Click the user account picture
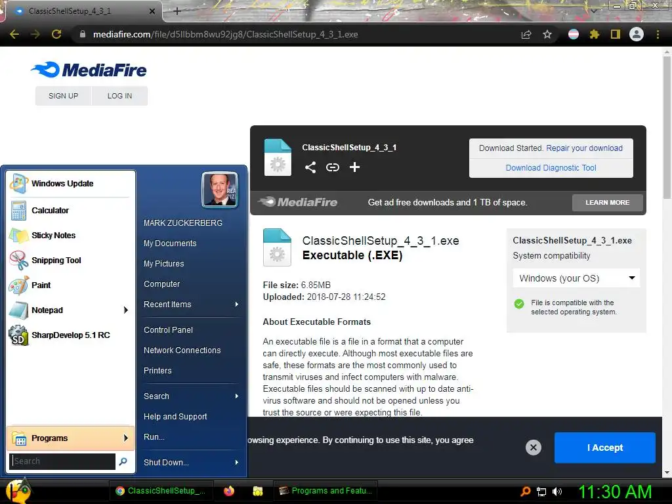 [x=220, y=190]
